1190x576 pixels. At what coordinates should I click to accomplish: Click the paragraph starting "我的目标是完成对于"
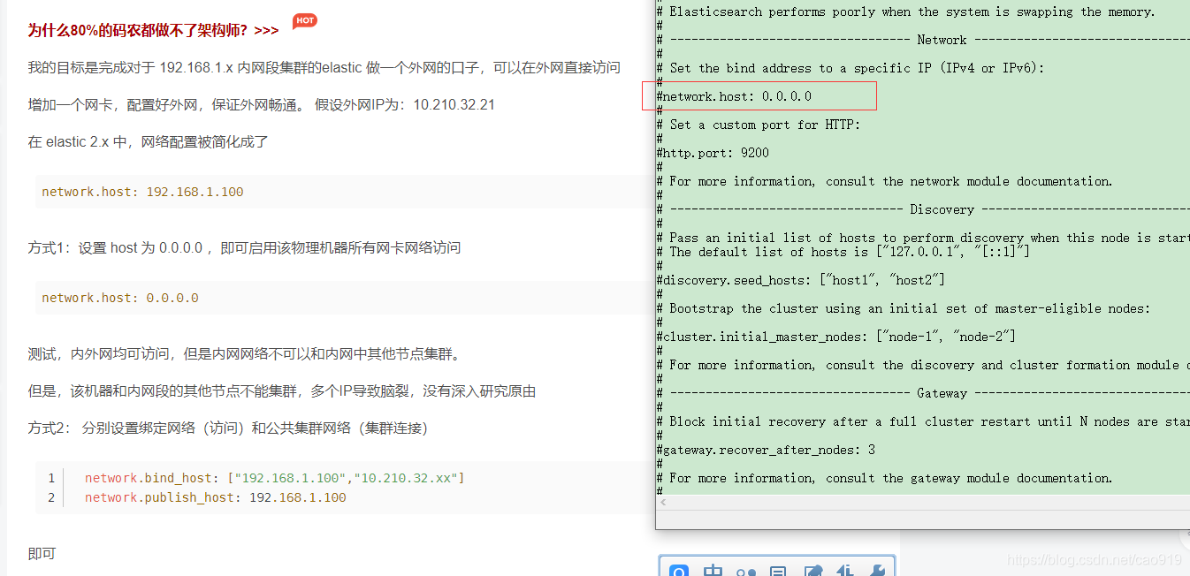(324, 67)
